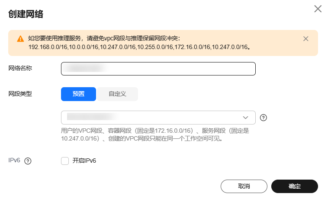Viewport: 331px width, 200px height.
Task: Click the dropdown chevron arrow
Action: [245, 118]
